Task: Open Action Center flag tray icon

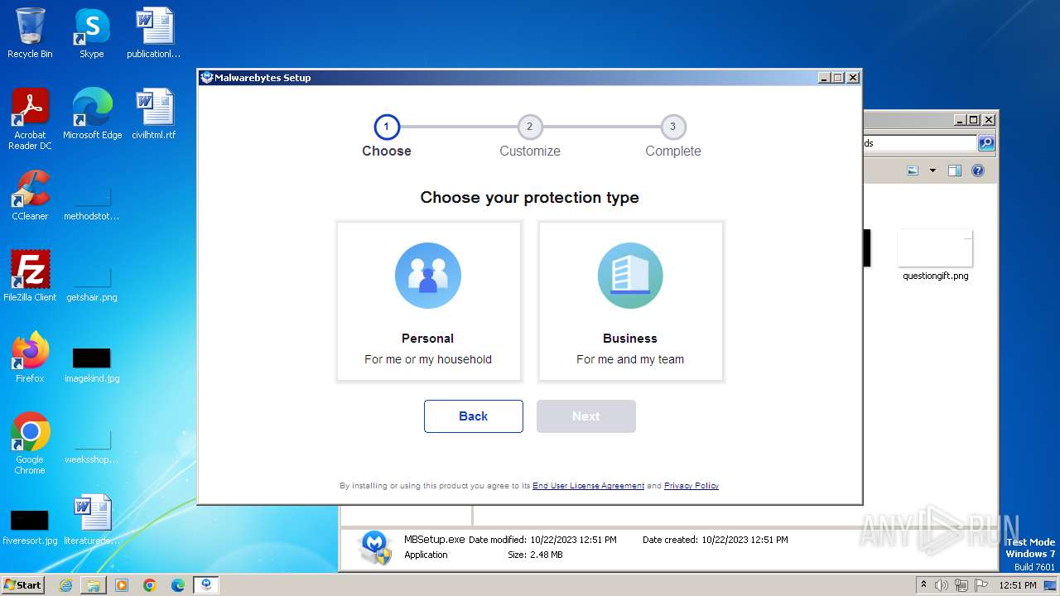Action: pyautogui.click(x=981, y=585)
